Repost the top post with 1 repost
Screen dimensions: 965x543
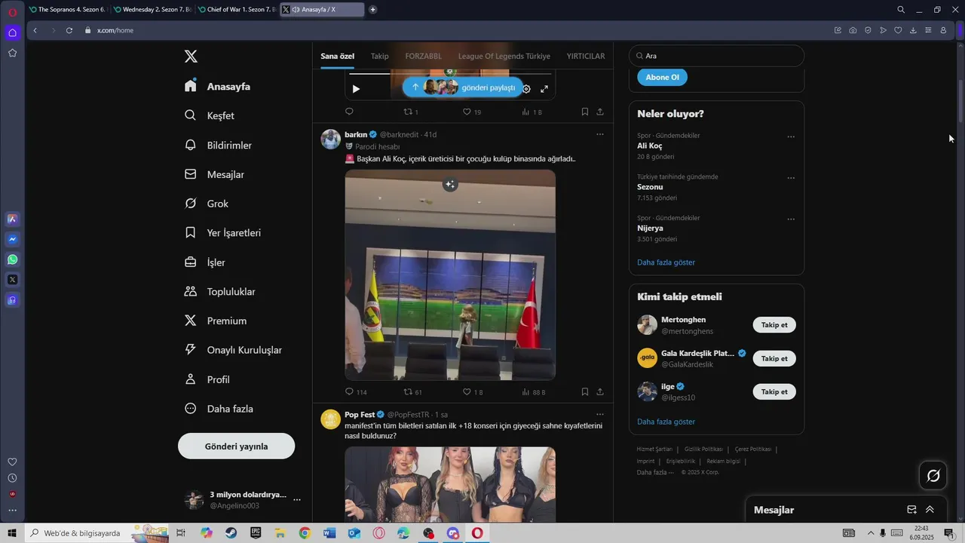point(411,112)
